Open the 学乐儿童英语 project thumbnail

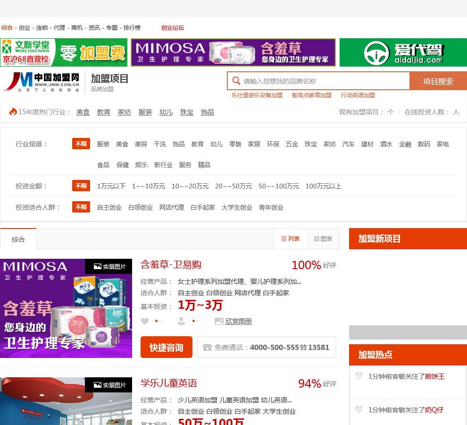pyautogui.click(x=66, y=401)
